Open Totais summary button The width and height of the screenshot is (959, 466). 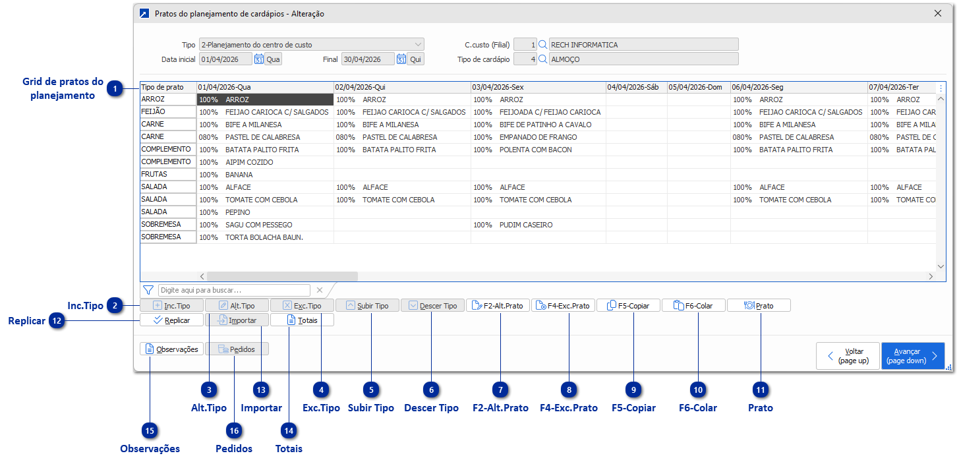302,320
